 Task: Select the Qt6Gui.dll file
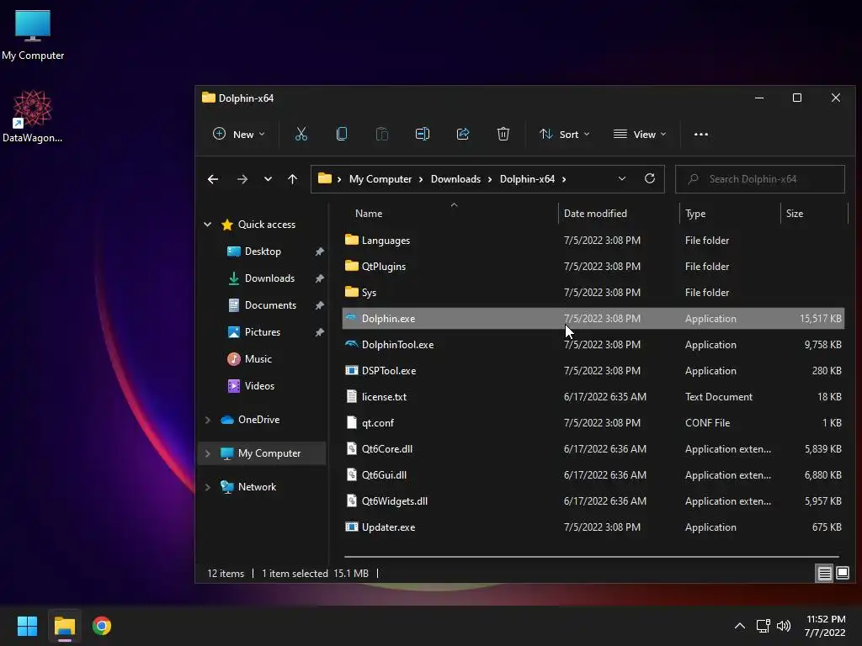click(x=593, y=475)
